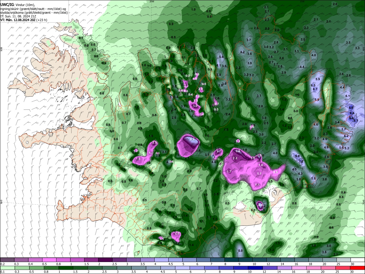
Task: Pick the light pink 16 swatch in lower legend
Action: [299, 268]
